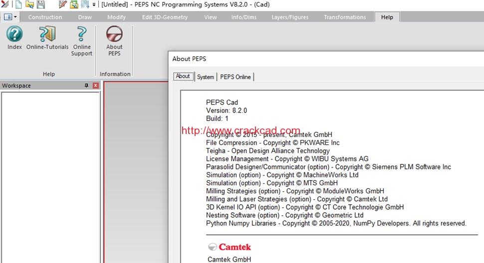The height and width of the screenshot is (263, 484).
Task: Click the Help ribbon tab
Action: coord(387,17)
